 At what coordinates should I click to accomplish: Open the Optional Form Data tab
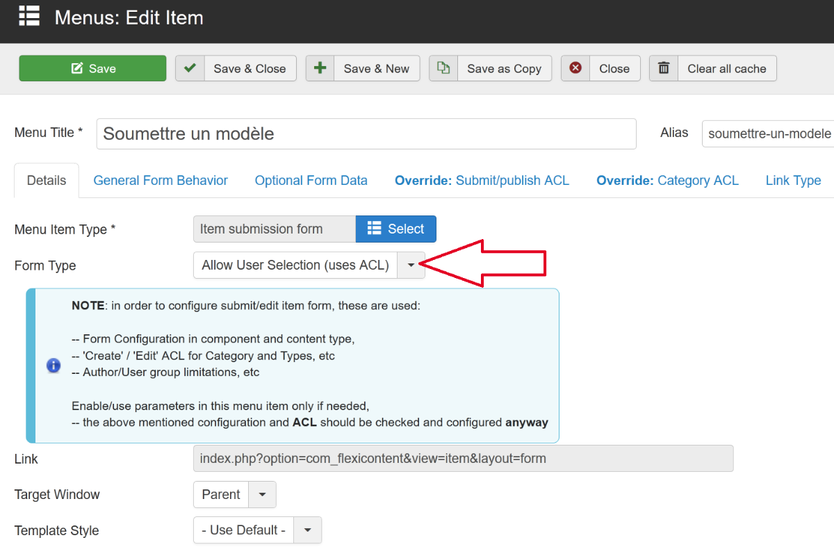coord(311,181)
